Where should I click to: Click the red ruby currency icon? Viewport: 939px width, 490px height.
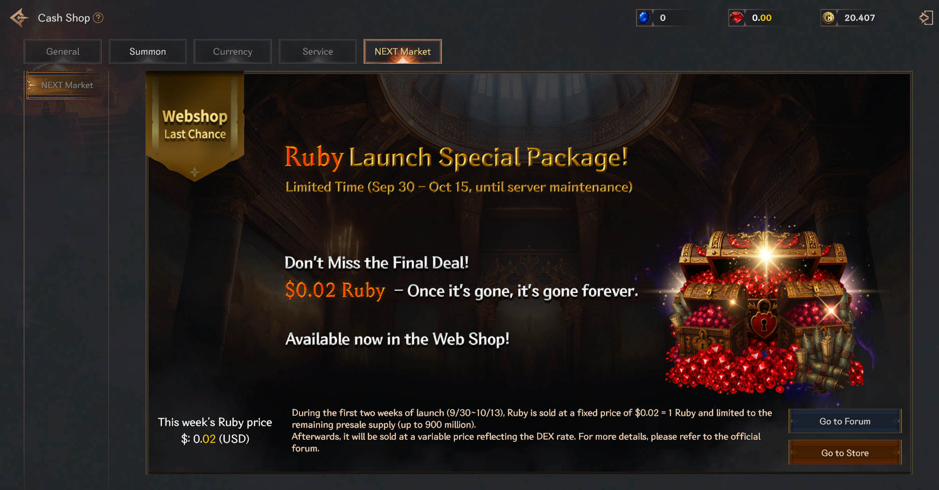click(x=736, y=18)
